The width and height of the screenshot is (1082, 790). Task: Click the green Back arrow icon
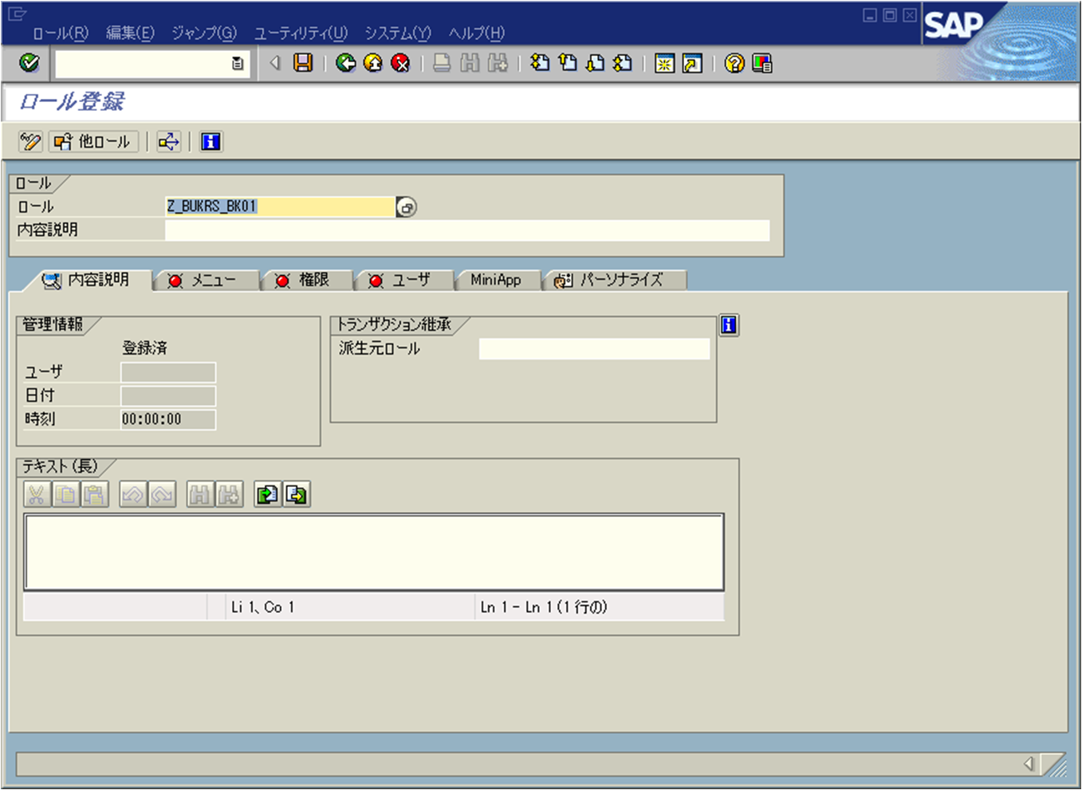(346, 64)
